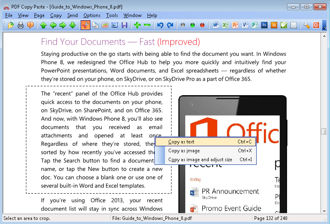Click the green circle toolbar button
Image resolution: width=330 pixels, height=224 pixels.
(x=193, y=25)
